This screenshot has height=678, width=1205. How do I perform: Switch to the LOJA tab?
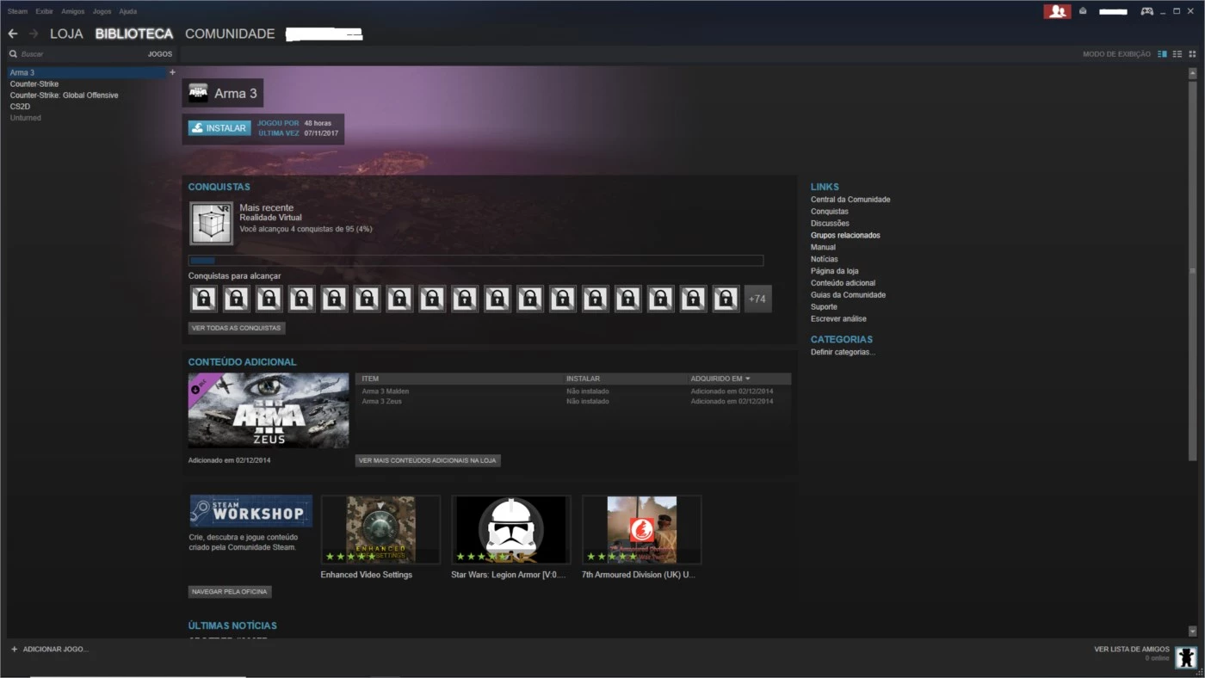[66, 34]
